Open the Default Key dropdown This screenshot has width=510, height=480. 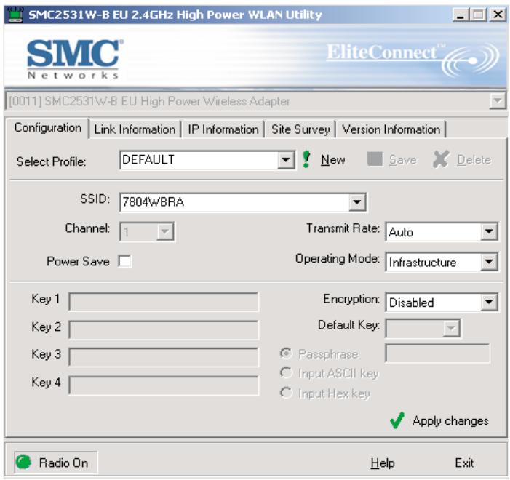coord(451,328)
